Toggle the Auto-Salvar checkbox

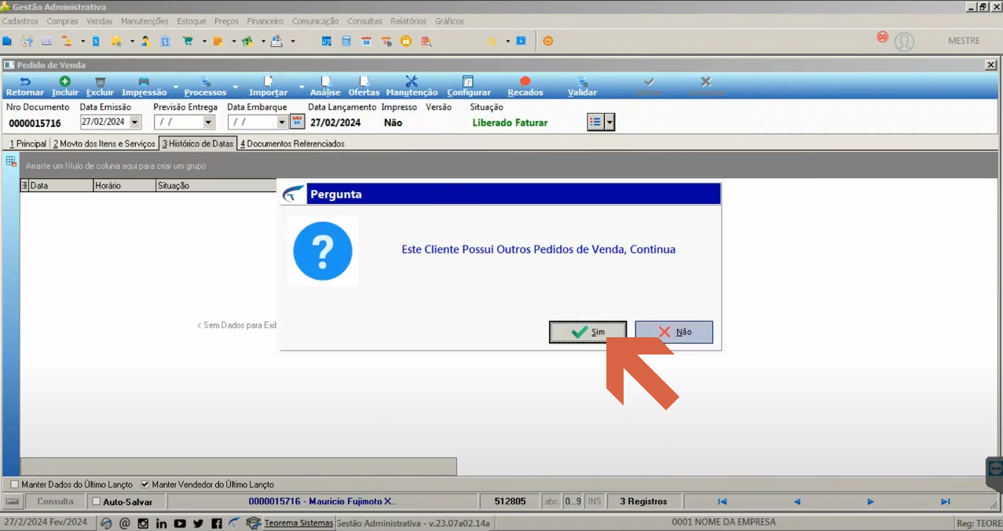(x=97, y=501)
